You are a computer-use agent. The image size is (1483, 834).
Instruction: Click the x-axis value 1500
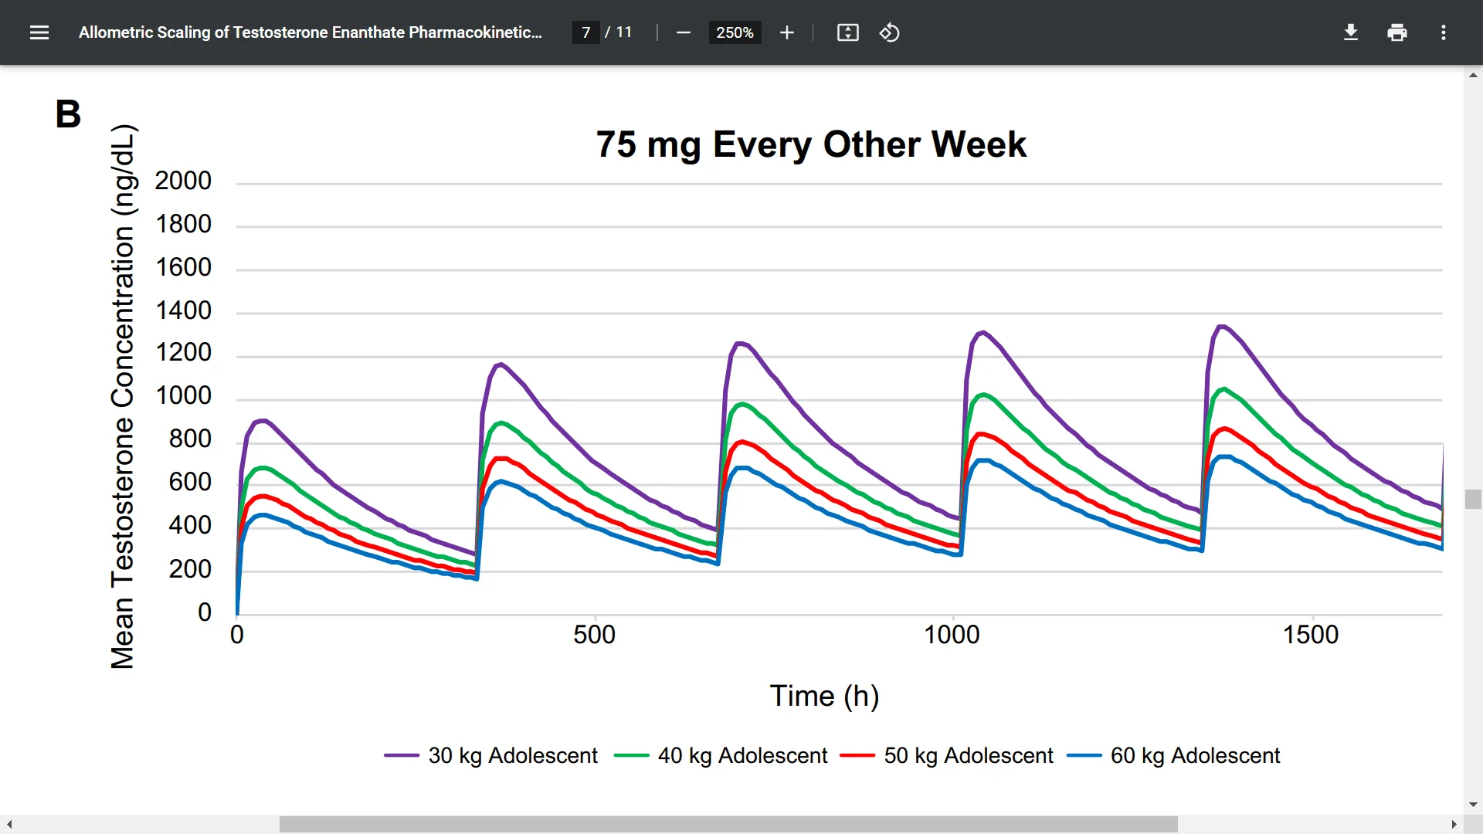(1311, 635)
